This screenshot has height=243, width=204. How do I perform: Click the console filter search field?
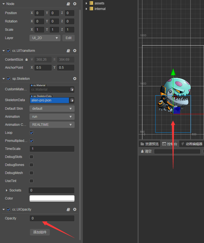coord(177,151)
